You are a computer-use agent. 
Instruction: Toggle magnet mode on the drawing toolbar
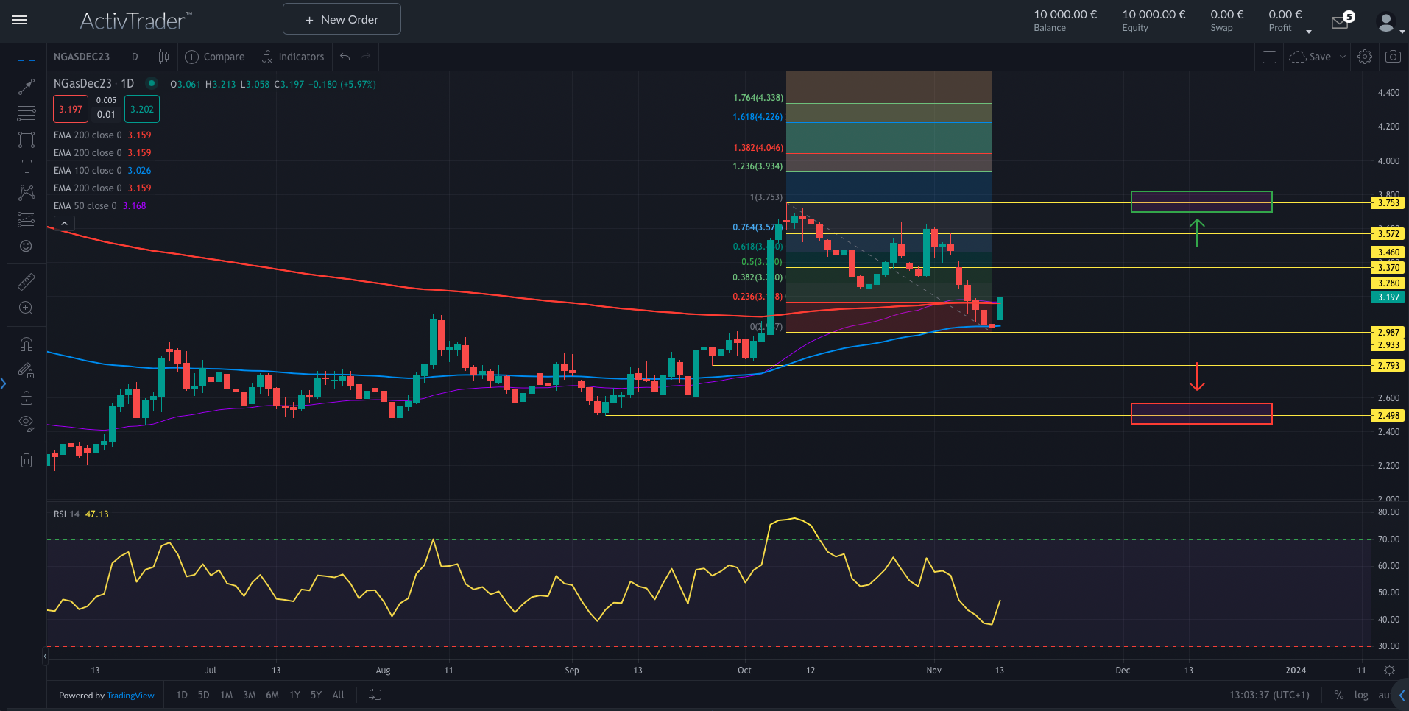click(27, 344)
